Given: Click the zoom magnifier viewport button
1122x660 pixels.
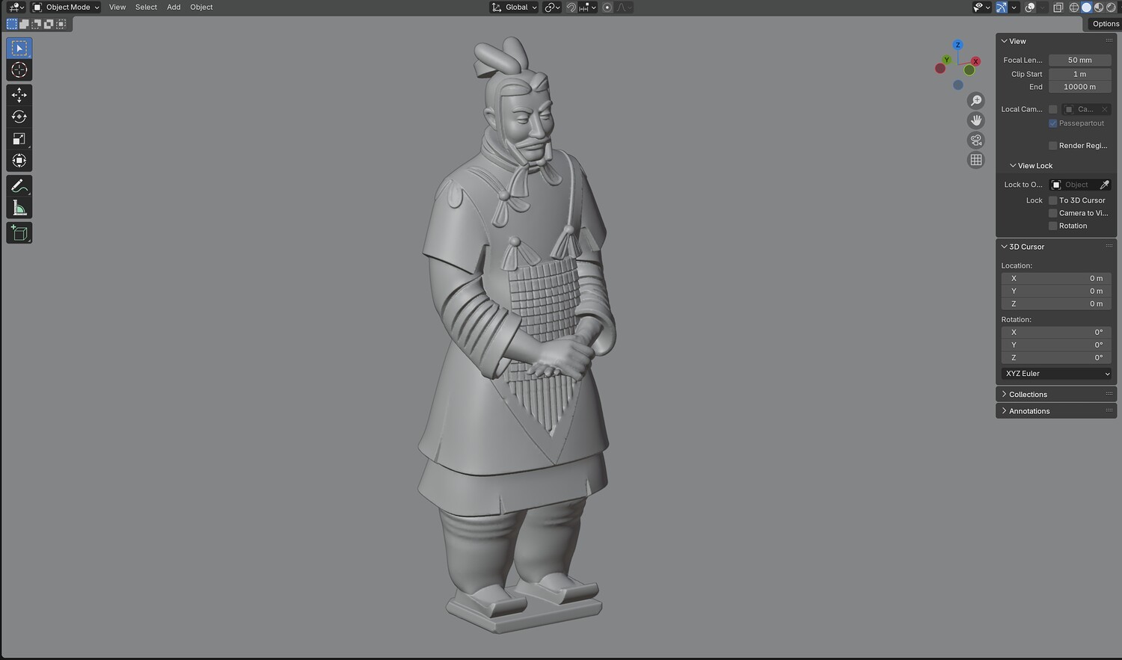Looking at the screenshot, I should (976, 101).
